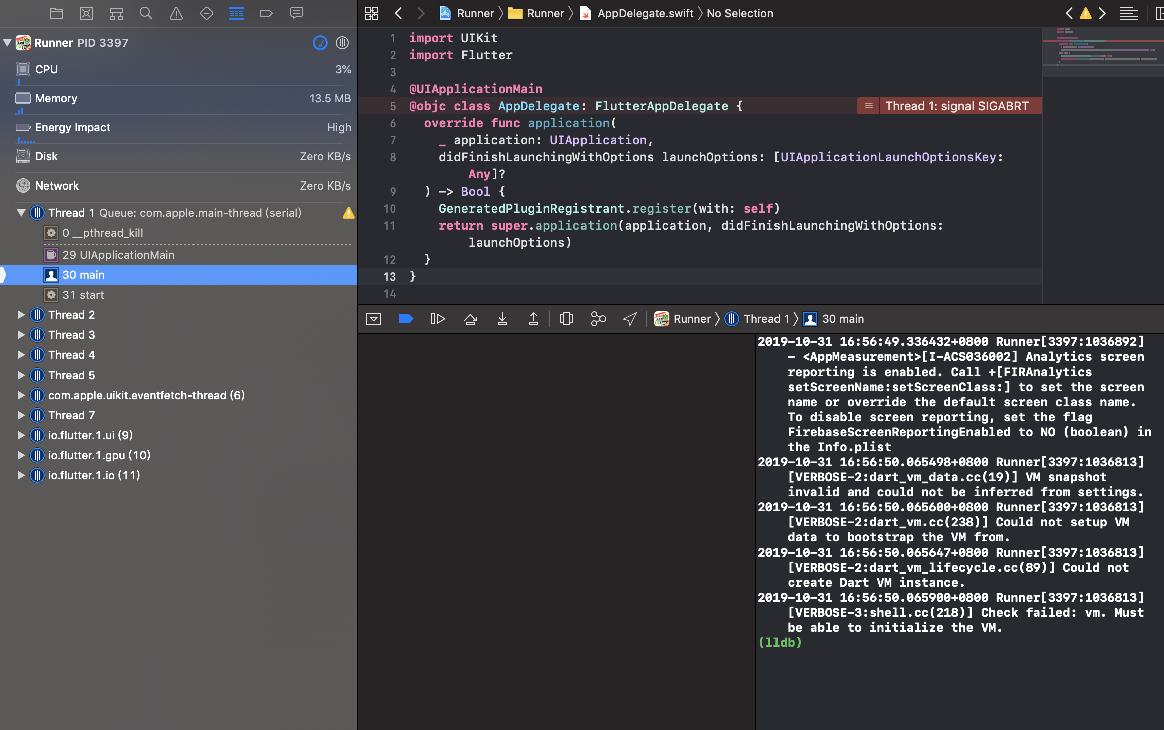Open the Find navigator magnifier icon

click(146, 13)
